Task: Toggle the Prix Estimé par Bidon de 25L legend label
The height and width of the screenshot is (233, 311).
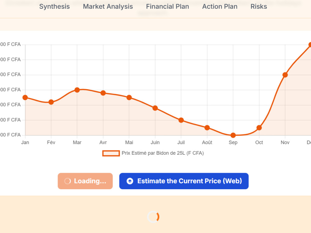Action: (163, 153)
